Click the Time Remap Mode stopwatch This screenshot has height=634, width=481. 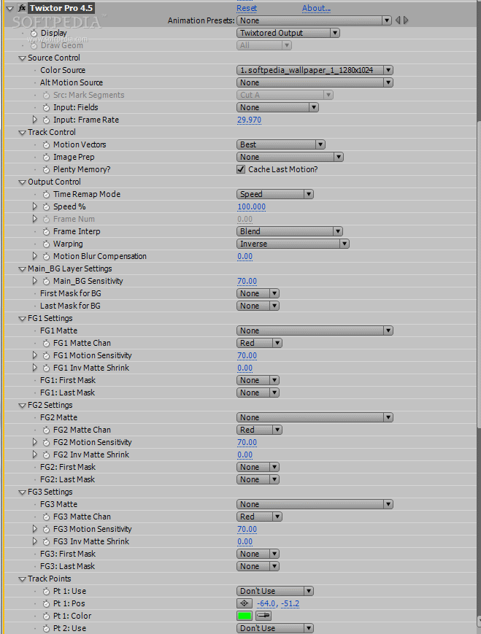[46, 195]
